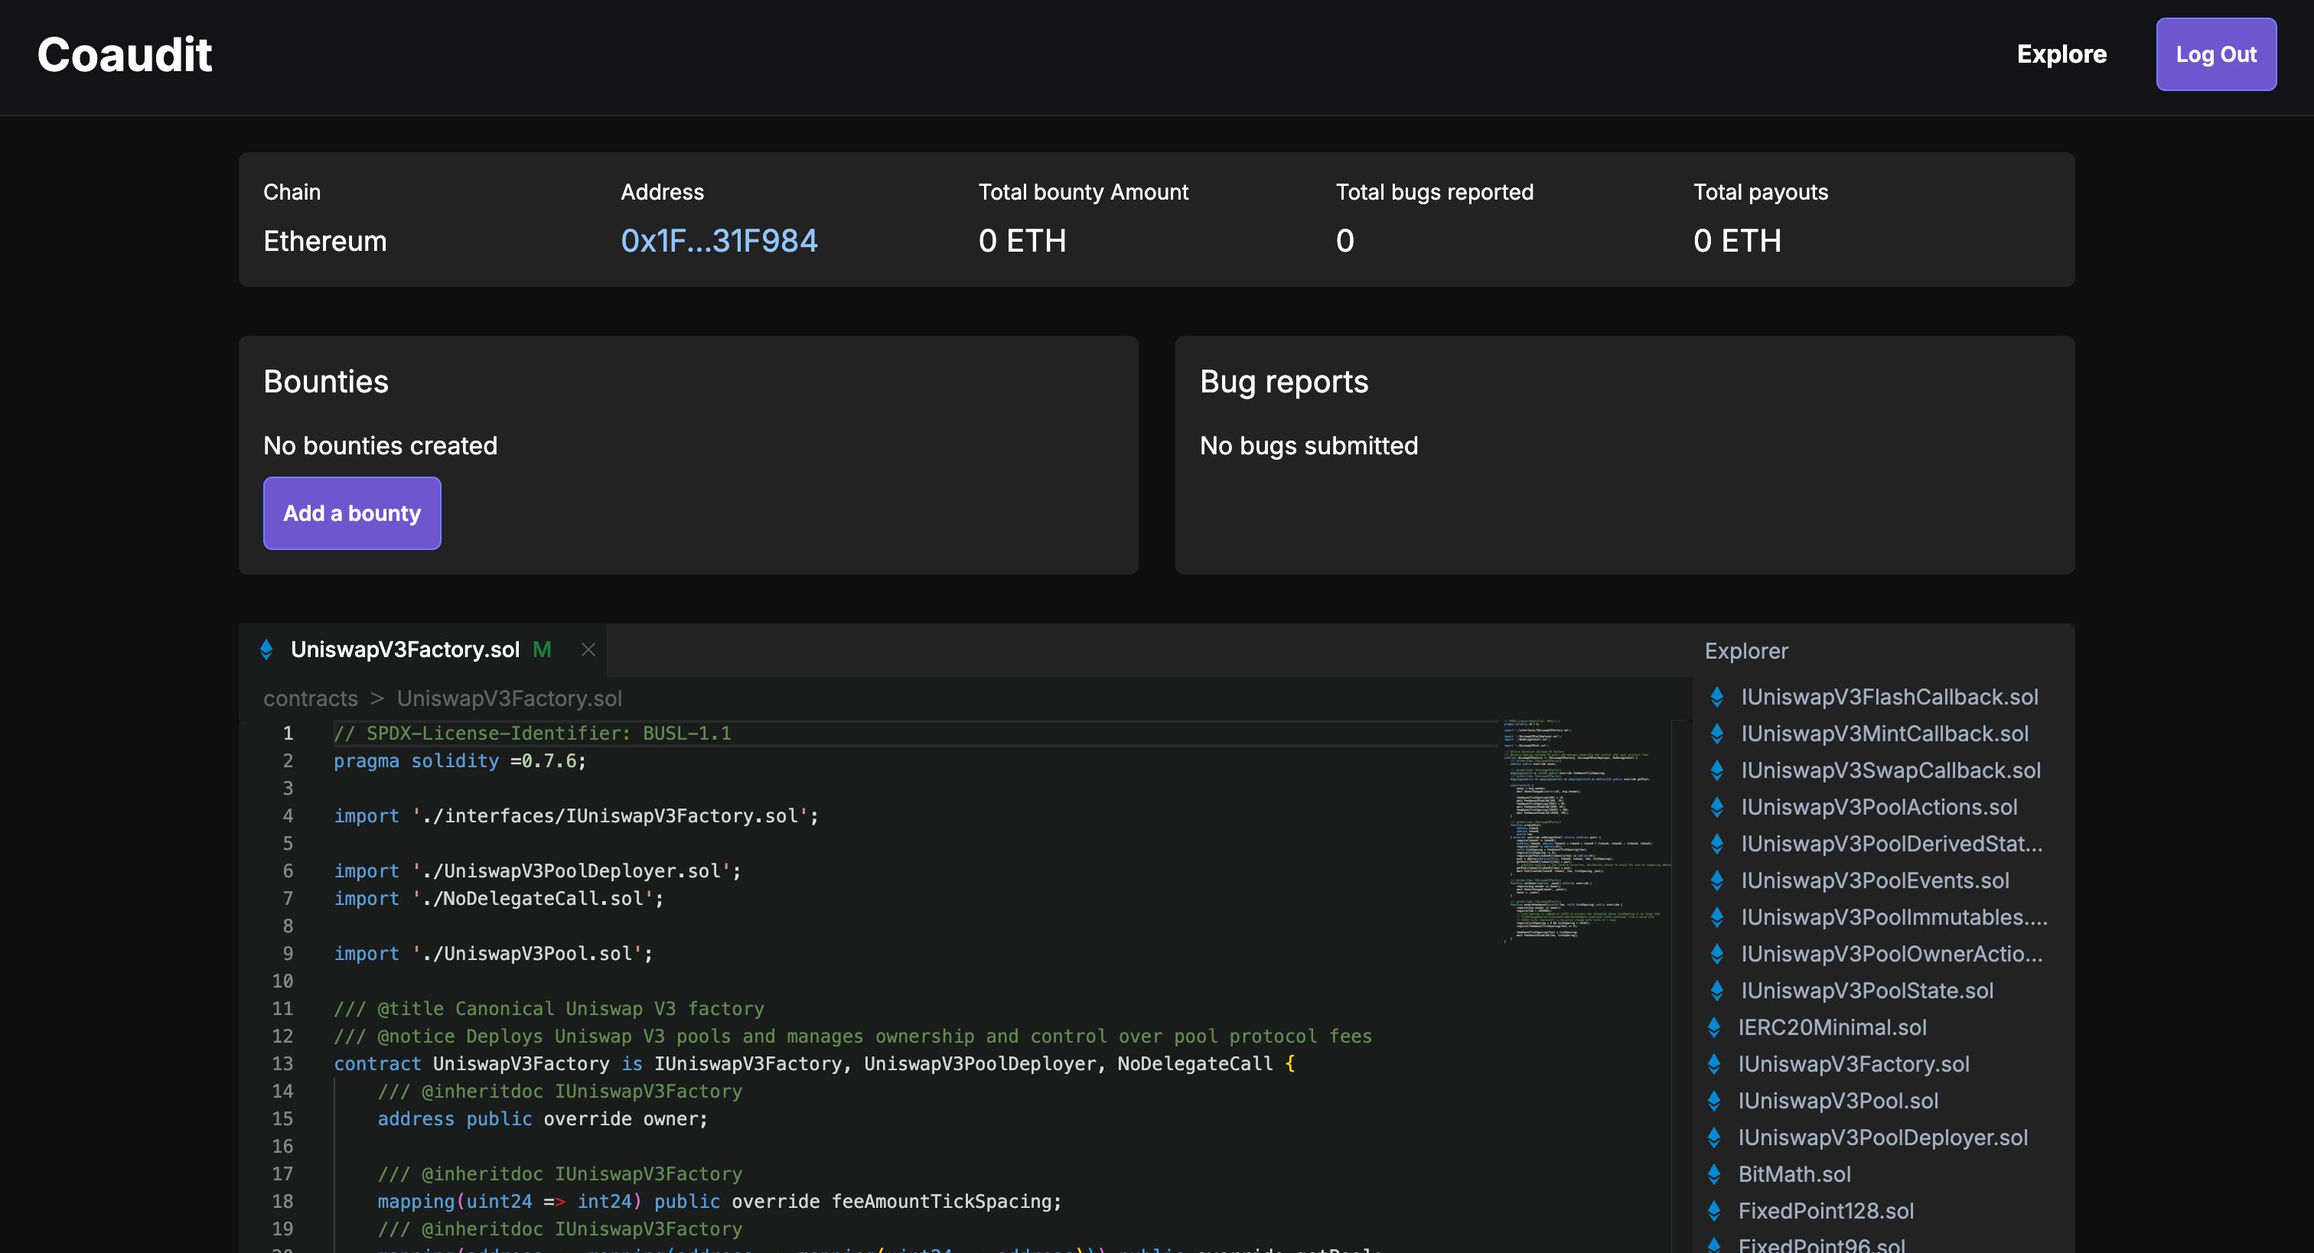Open IUniswapV3FlashCallback.sol in Explorer
This screenshot has width=2314, height=1253.
(x=1889, y=697)
